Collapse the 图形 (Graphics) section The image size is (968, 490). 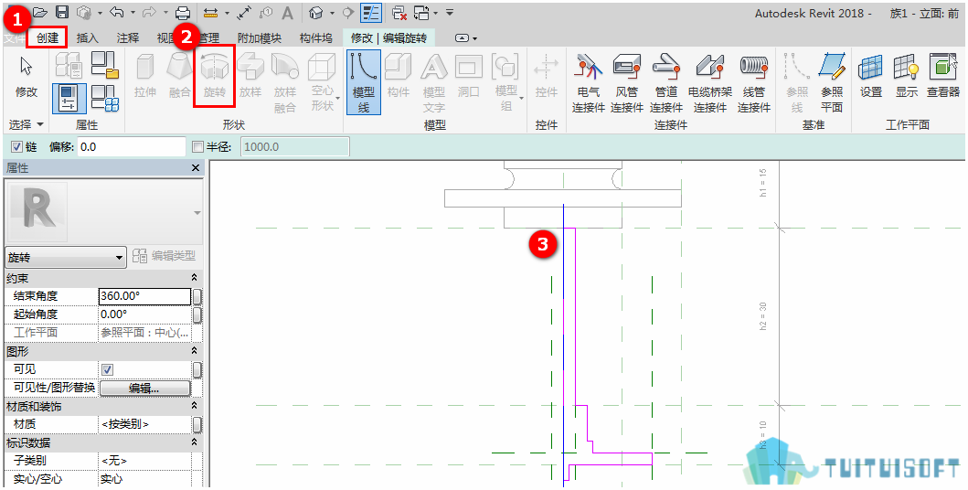pyautogui.click(x=195, y=351)
